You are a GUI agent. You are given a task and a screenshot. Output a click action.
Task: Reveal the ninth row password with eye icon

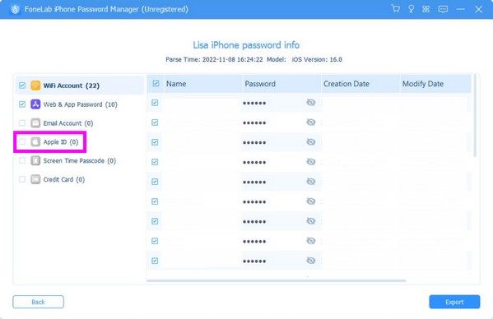310,261
